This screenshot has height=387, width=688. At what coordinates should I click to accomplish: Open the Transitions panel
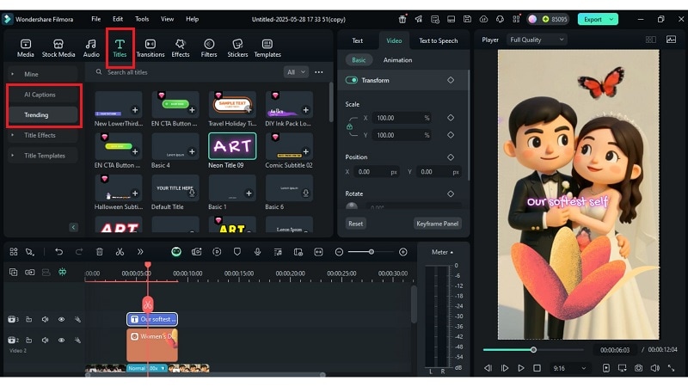point(150,48)
